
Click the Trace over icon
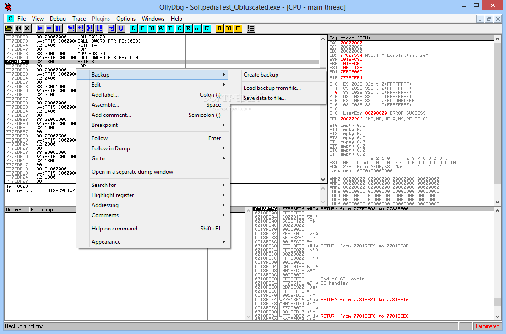[x=99, y=28]
